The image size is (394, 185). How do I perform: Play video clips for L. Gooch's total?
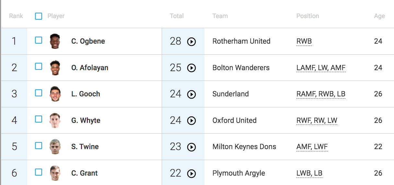click(x=191, y=94)
